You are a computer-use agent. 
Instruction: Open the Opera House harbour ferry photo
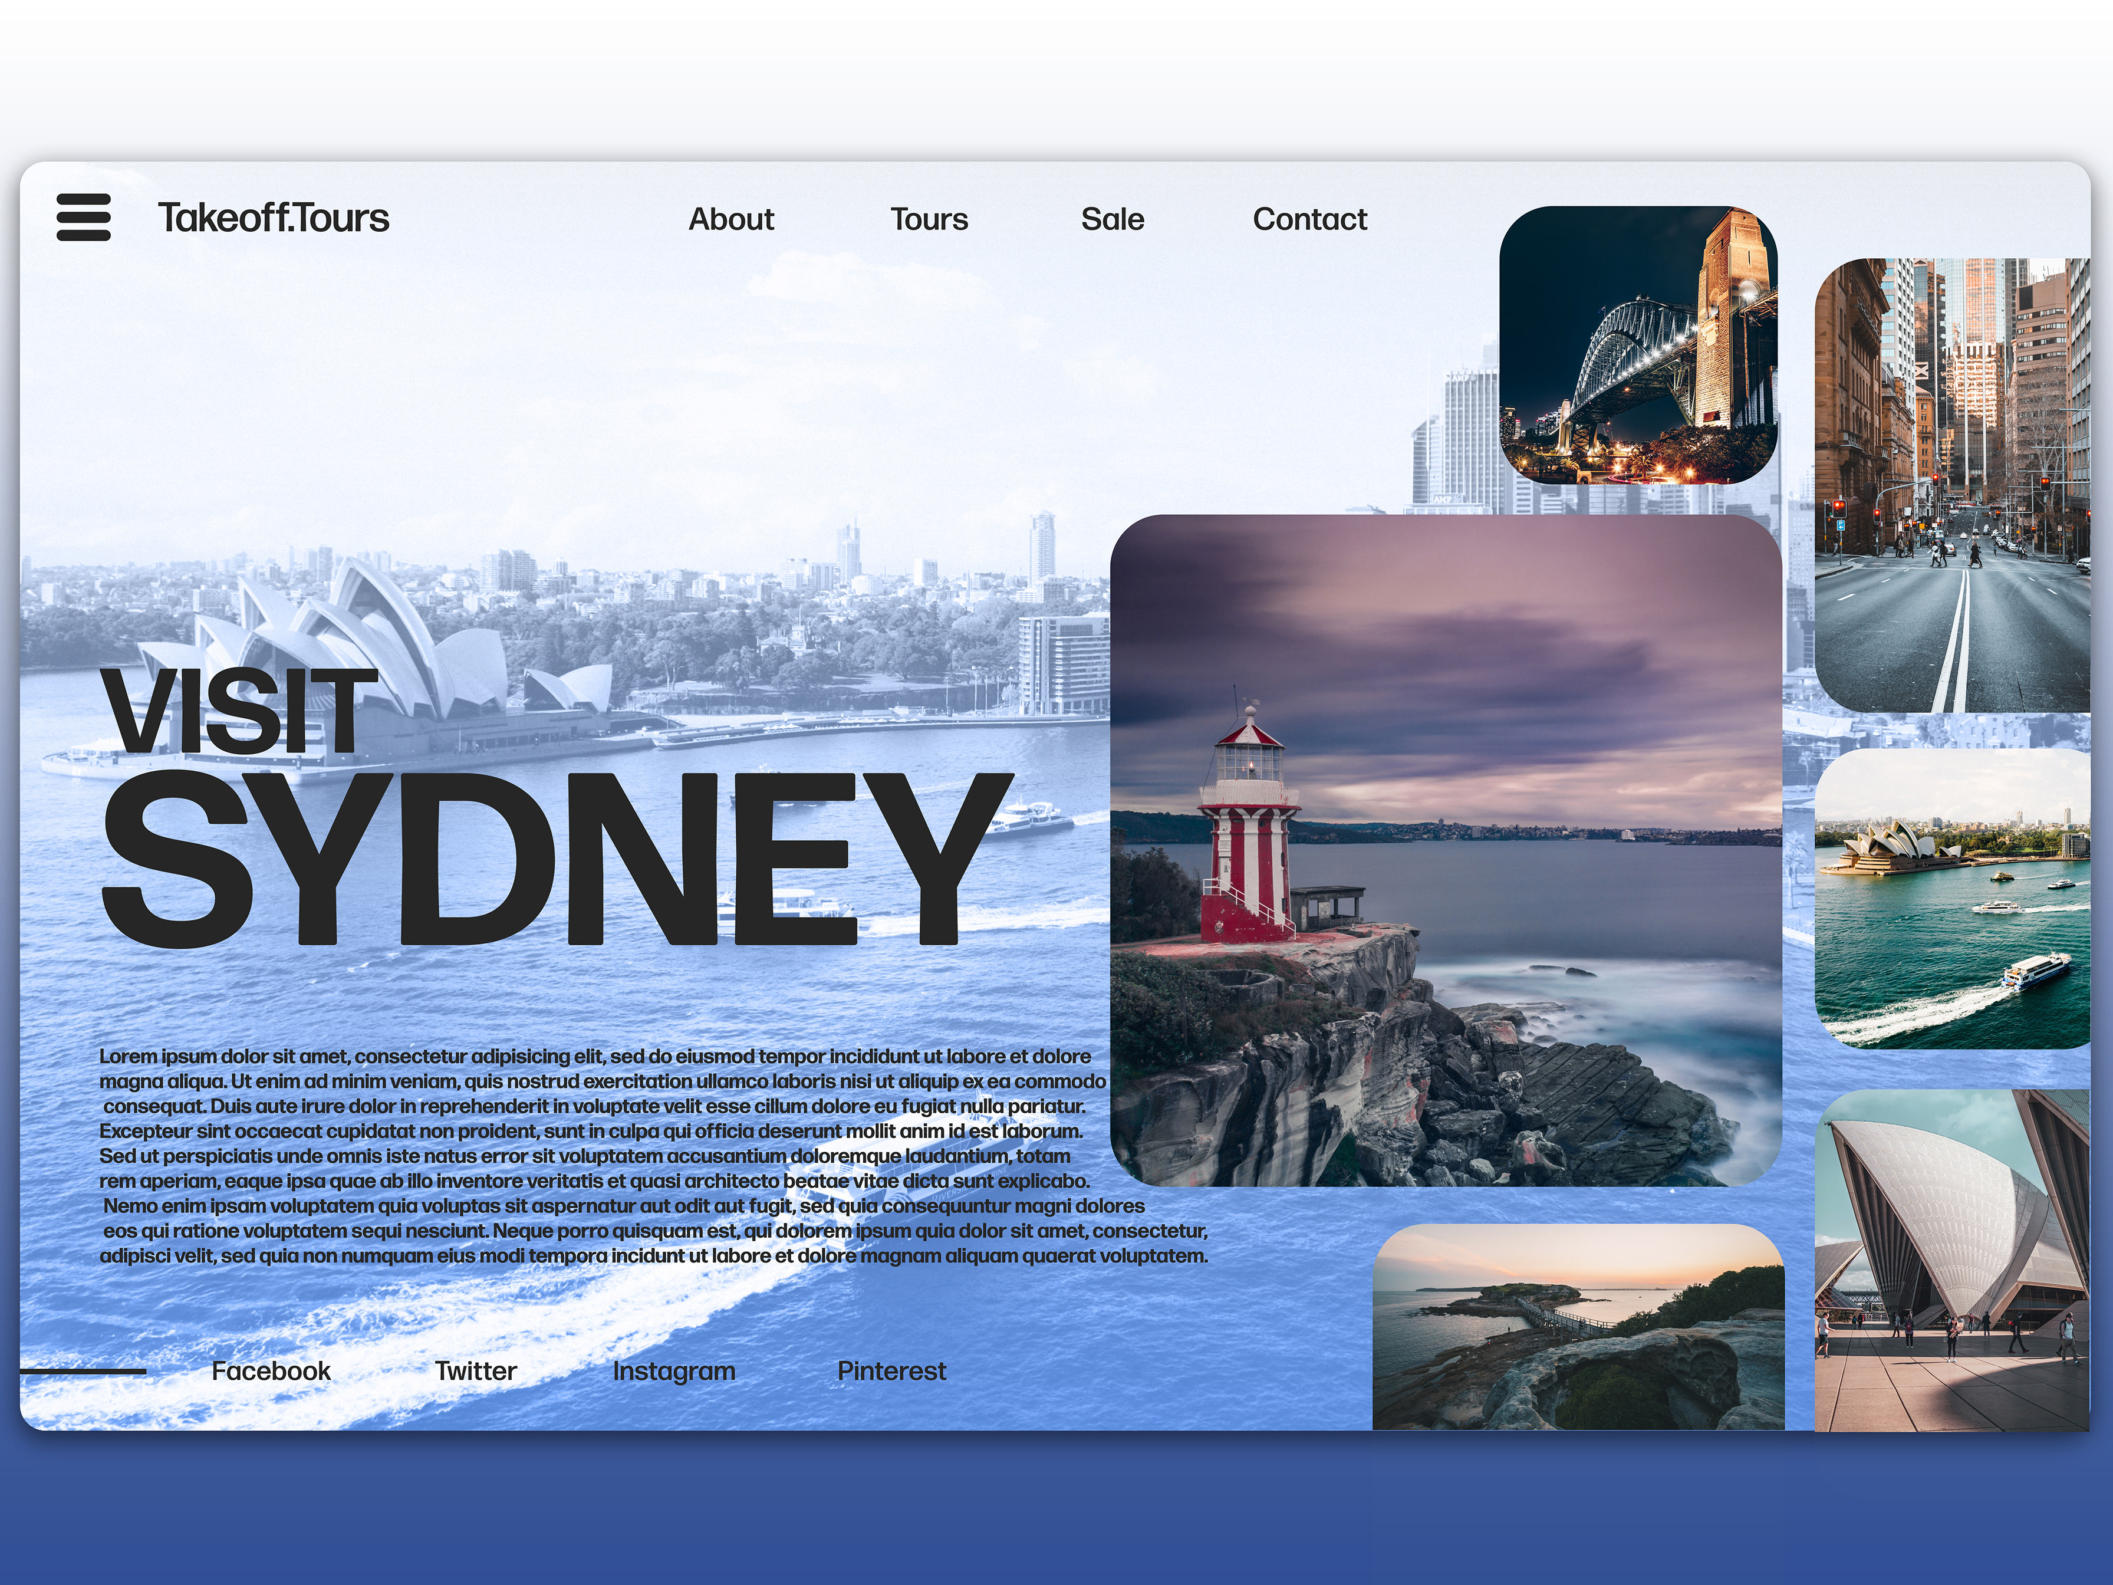coord(1953,898)
